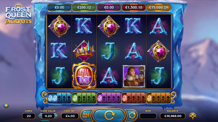
Task: Decrease coin value with minus arrow
Action: tap(40, 116)
